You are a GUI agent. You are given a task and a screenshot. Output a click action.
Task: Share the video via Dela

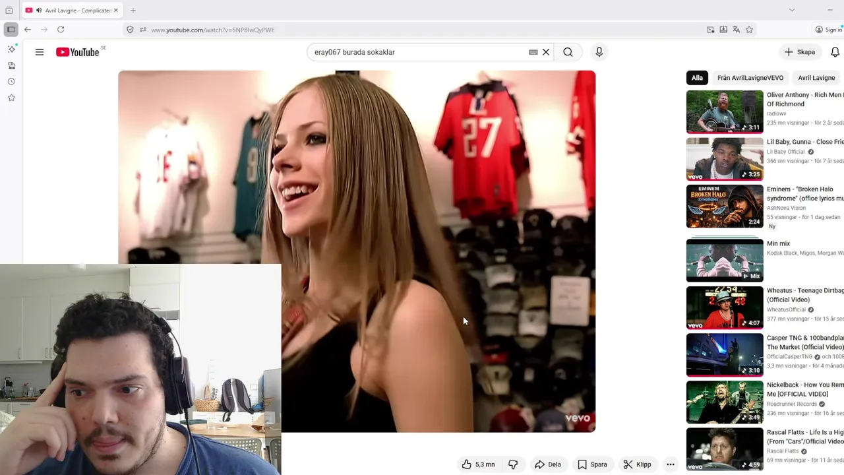pos(548,464)
